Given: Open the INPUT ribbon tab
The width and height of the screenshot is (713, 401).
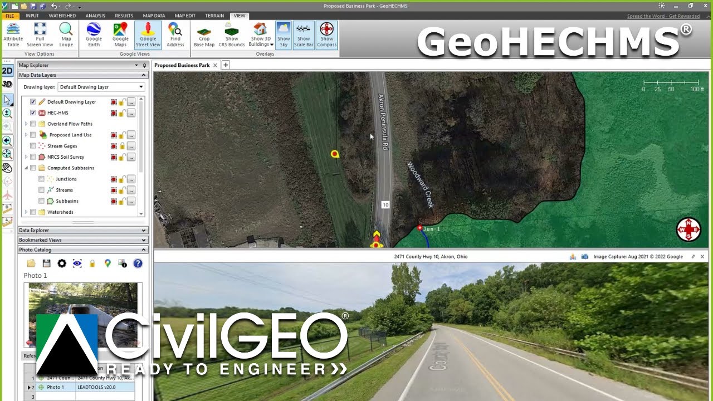Looking at the screenshot, I should point(32,16).
